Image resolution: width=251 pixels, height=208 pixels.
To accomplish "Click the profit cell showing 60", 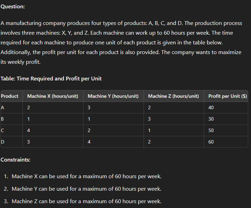I will [211, 142].
